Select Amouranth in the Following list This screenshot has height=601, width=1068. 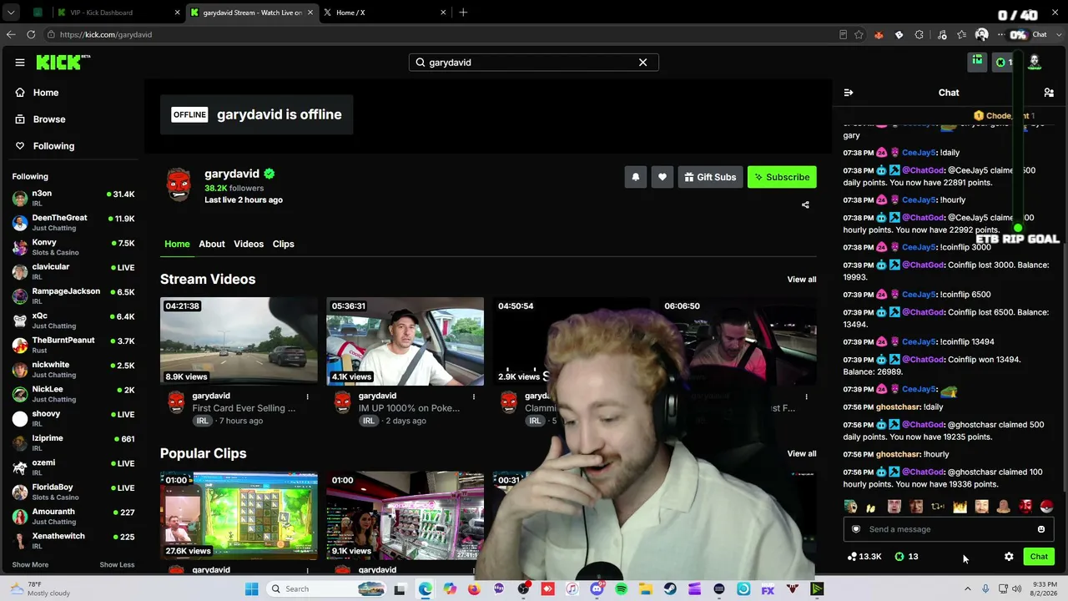tap(73, 516)
